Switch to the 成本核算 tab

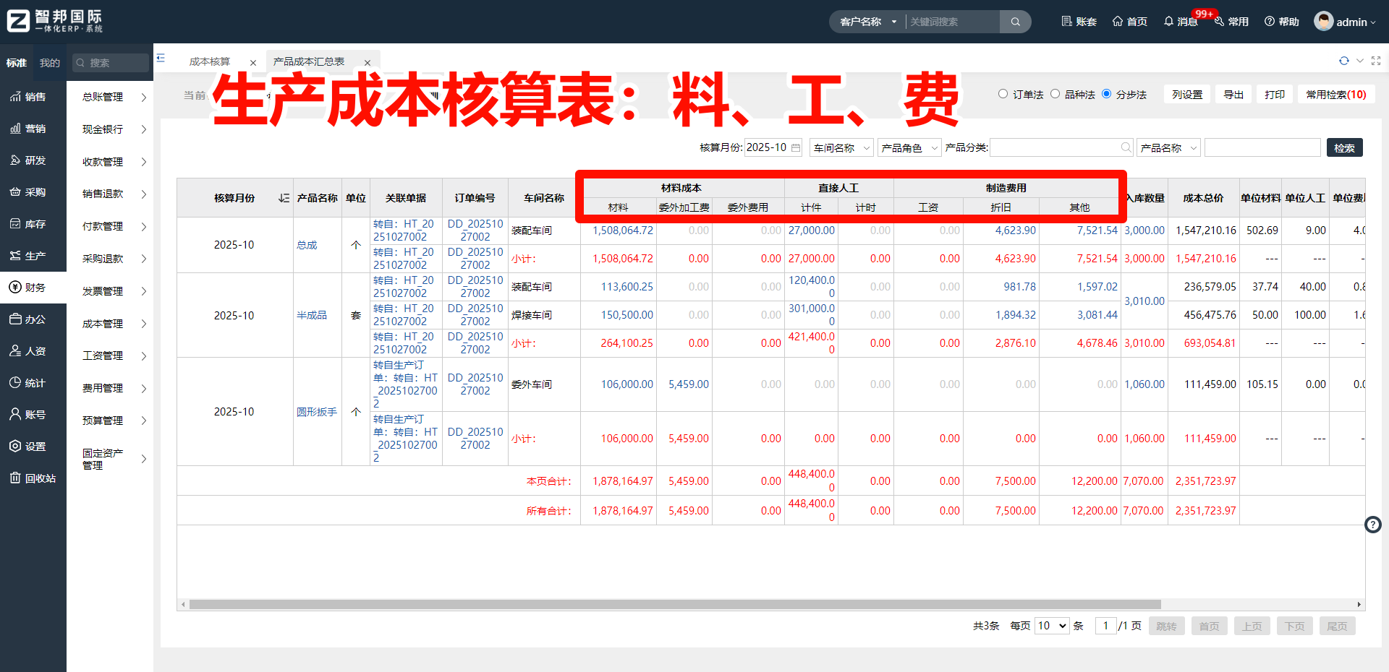(210, 62)
